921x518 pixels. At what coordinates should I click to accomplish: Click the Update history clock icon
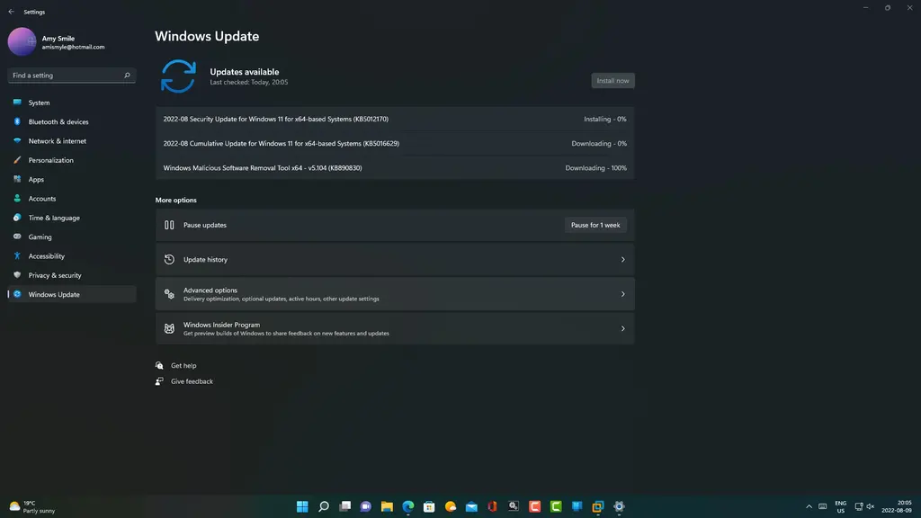pos(169,260)
